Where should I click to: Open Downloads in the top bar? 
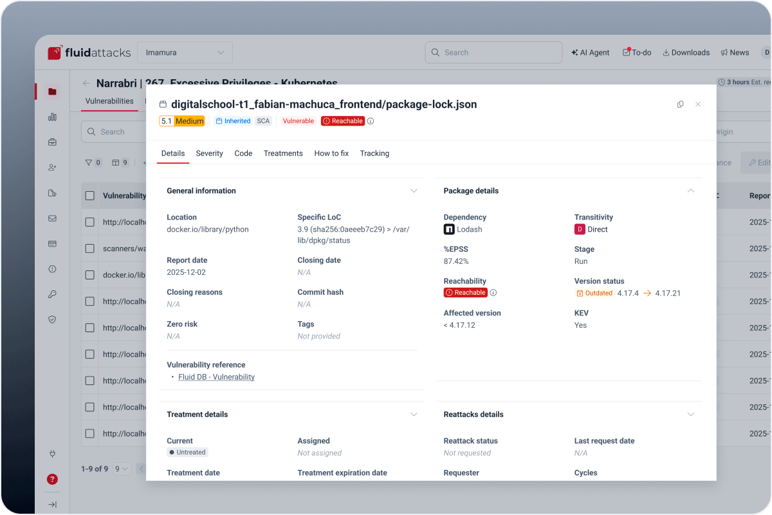click(686, 53)
